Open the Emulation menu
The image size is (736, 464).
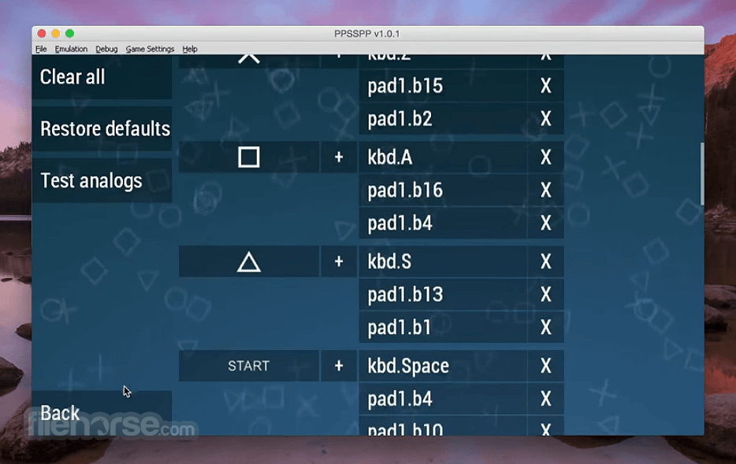coord(71,49)
